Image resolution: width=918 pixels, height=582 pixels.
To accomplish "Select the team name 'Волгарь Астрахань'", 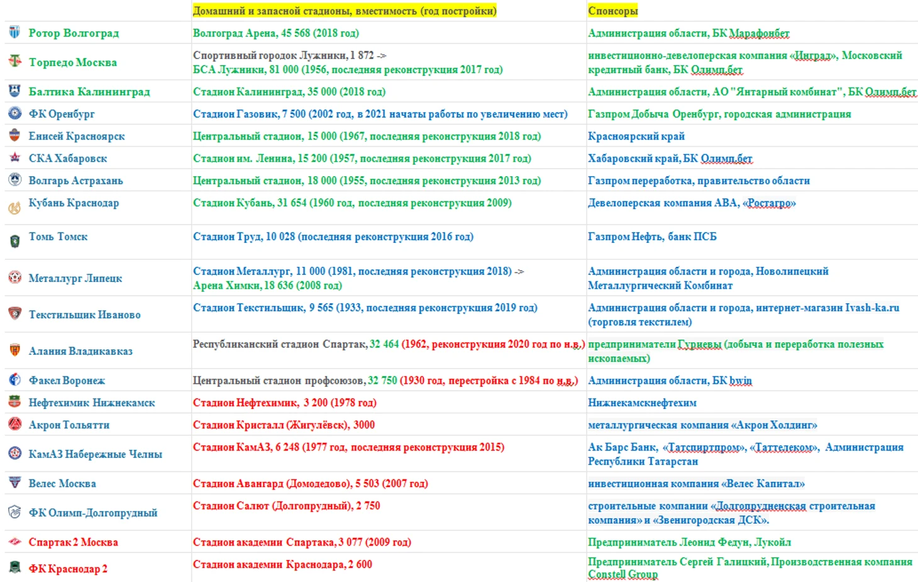I will click(75, 181).
